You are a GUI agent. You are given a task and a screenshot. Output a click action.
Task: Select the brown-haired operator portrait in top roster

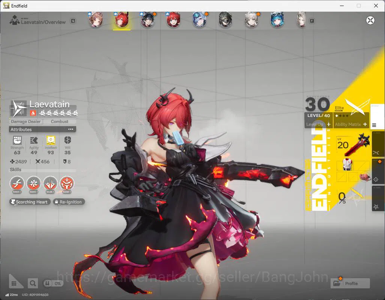[96, 19]
